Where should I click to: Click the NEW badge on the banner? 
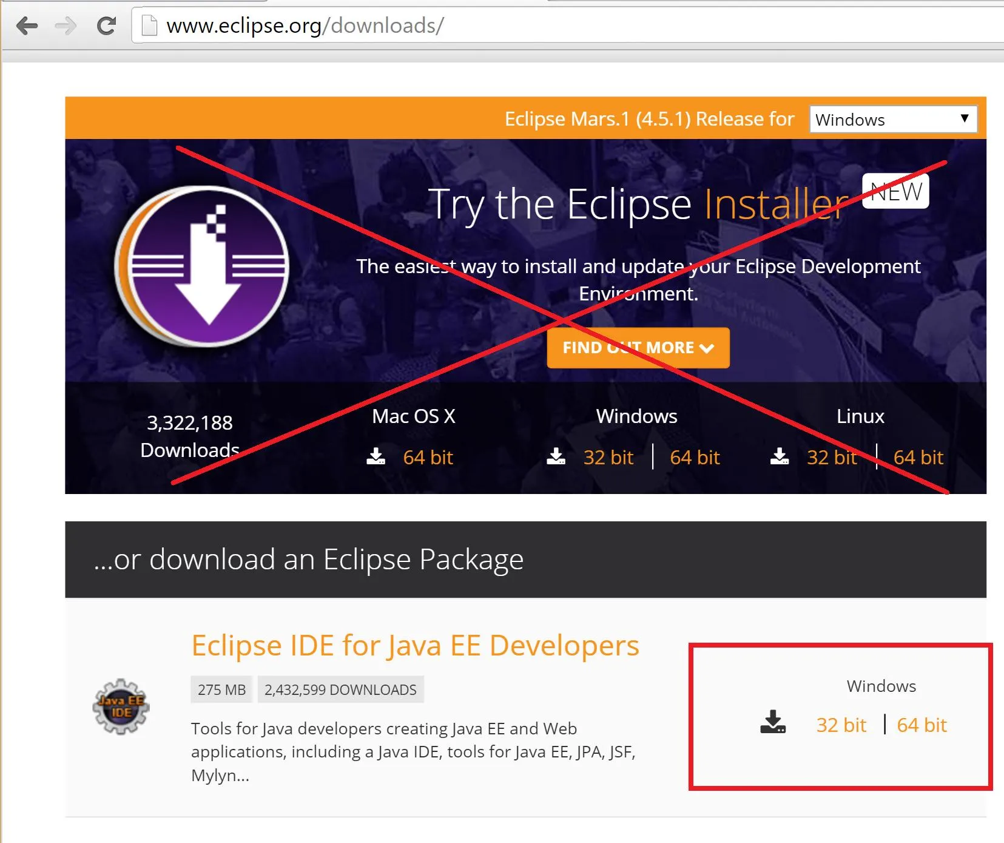coord(895,191)
